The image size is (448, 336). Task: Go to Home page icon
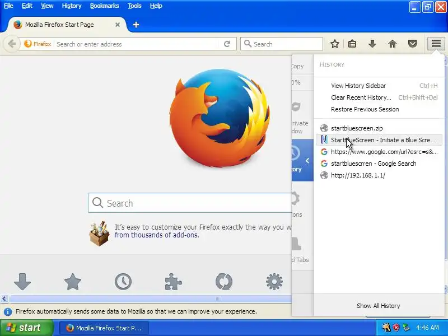coord(393,44)
